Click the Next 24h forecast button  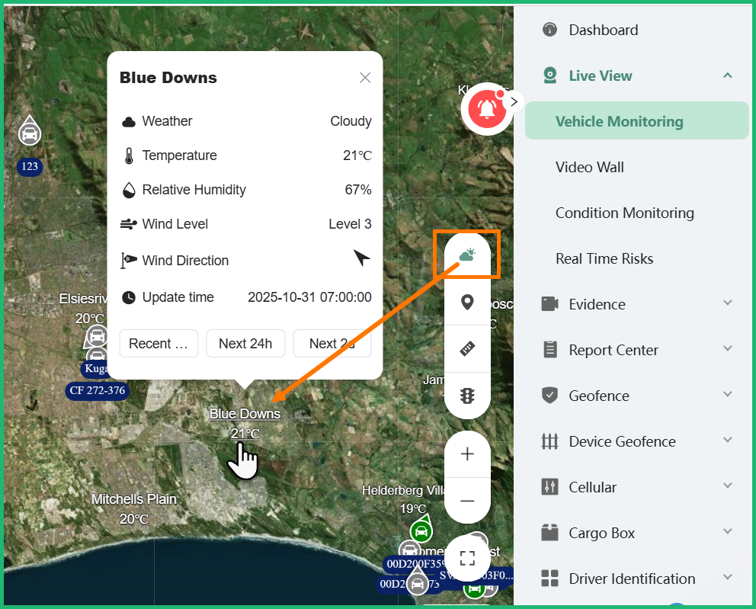click(245, 344)
